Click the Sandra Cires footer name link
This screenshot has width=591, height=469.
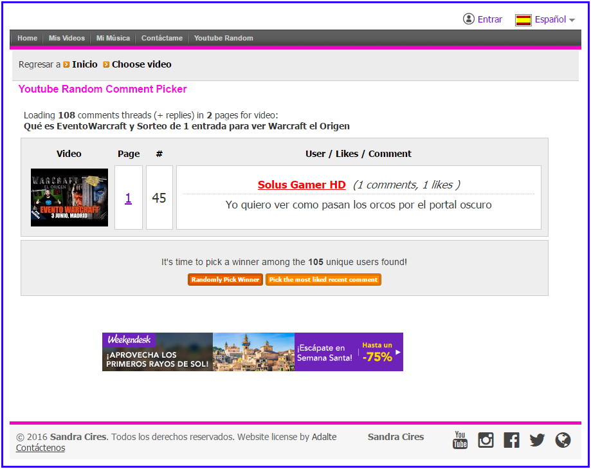[x=396, y=437]
